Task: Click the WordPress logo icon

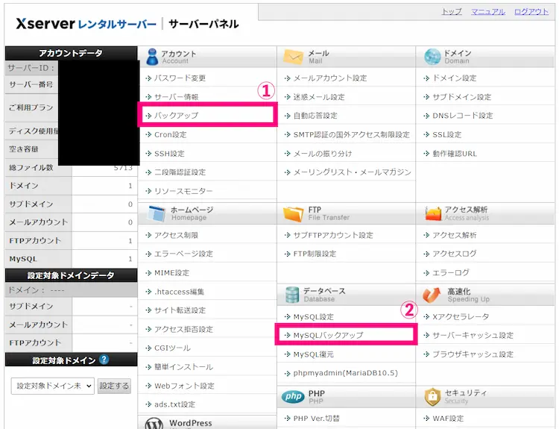Action: pyautogui.click(x=154, y=425)
